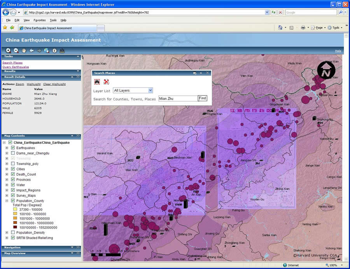The height and width of the screenshot is (269, 350).
Task: Click Add to Favorites star-plus icon
Action: 12,28
